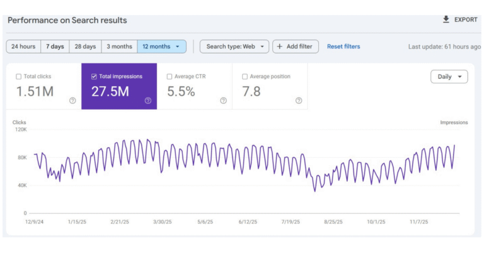Toggle the Average position checkbox
The height and width of the screenshot is (272, 484).
[x=245, y=77]
